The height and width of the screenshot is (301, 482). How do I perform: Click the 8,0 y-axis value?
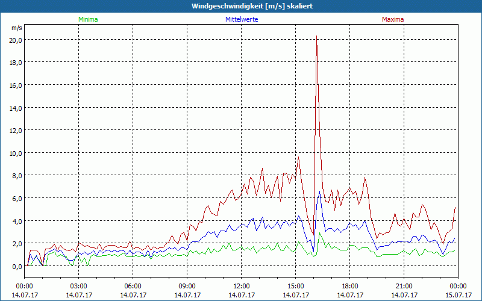coord(17,176)
